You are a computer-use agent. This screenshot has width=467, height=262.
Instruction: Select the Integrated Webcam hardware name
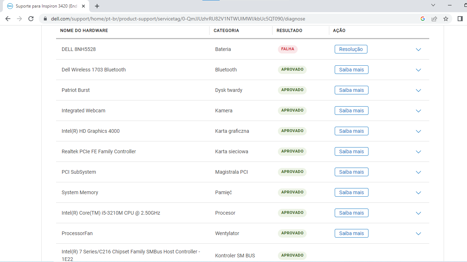(x=83, y=111)
